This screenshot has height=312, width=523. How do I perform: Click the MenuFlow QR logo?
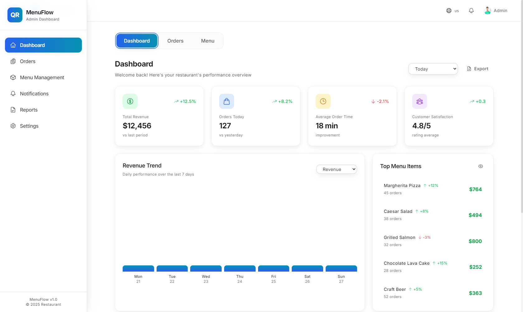[15, 15]
